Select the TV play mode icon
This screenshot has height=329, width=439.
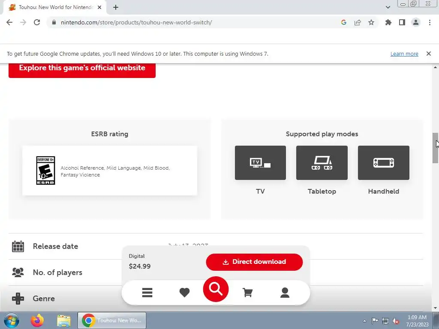click(x=260, y=163)
